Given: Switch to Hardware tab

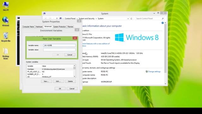Looking at the screenshot, I should click(39, 27).
